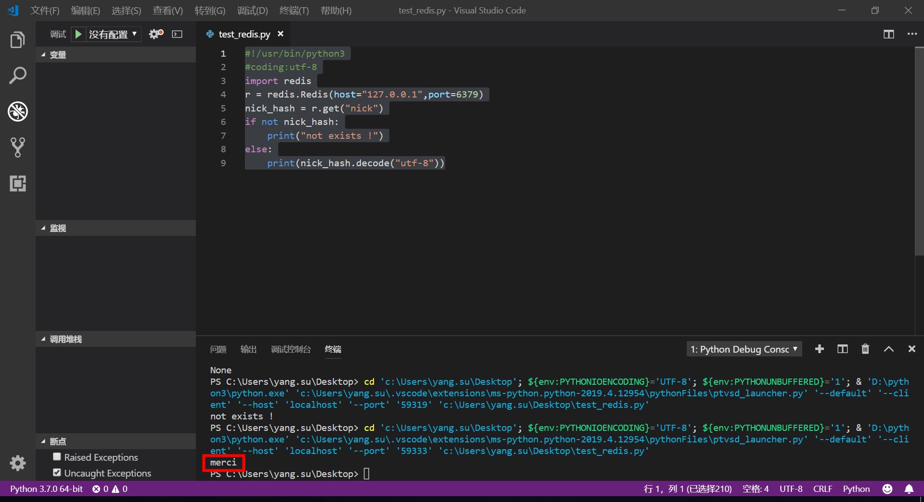Open the Source Control view
Screen dimensions: 924x502
tap(18, 147)
